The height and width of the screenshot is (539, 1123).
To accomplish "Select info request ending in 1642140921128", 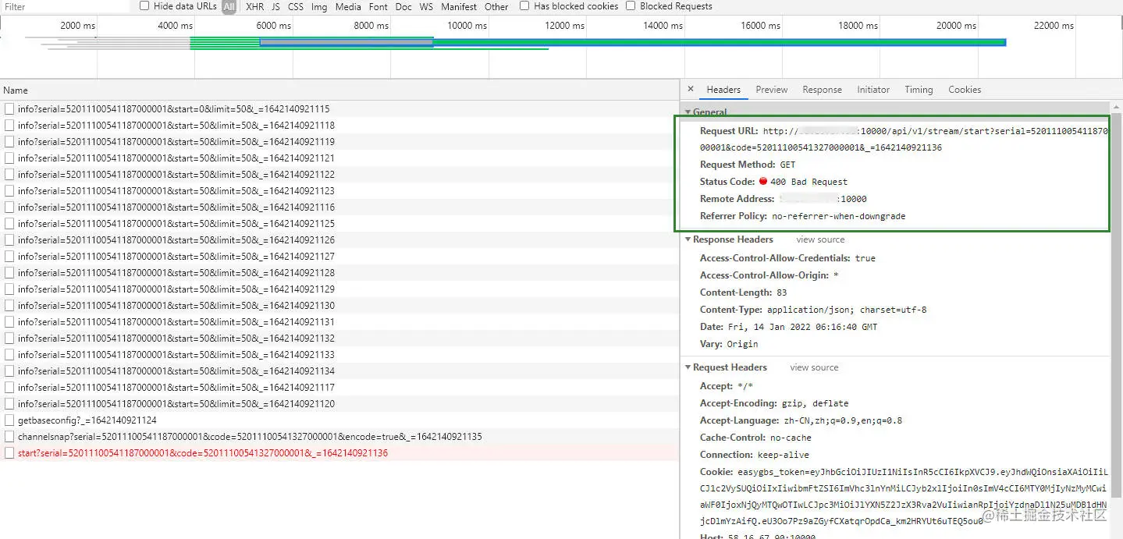I will pos(339,273).
